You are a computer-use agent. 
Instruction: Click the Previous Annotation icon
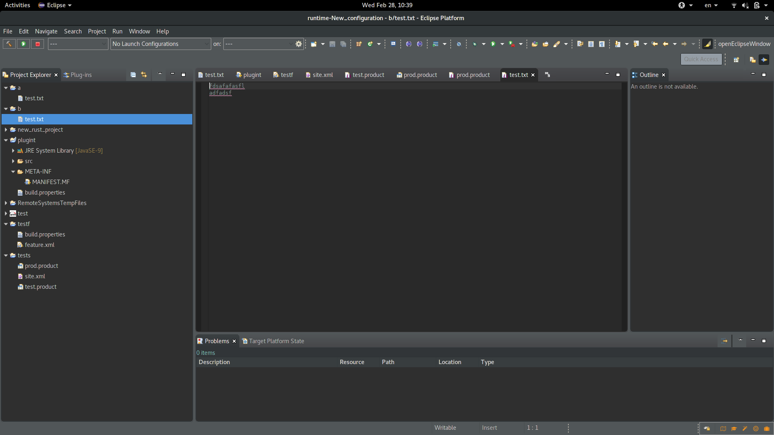pos(636,44)
